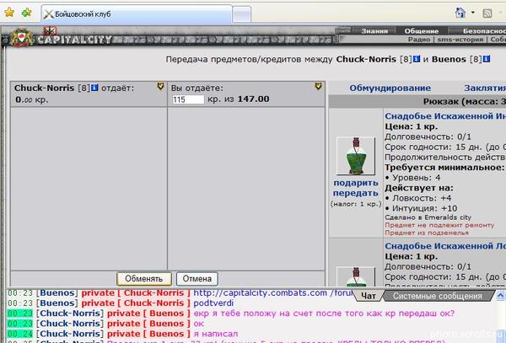Switch to the Обмундирование tab
The image size is (506, 343).
[390, 88]
